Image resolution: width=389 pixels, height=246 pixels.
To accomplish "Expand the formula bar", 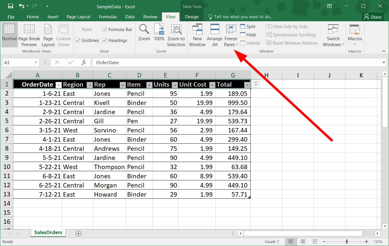I will pos(384,62).
